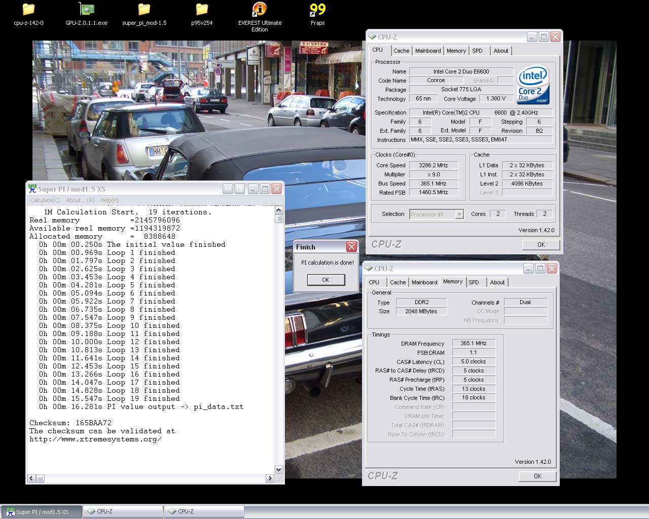Click Rated FSB value 1460.5 MHz
649x519 pixels.
pyautogui.click(x=434, y=192)
